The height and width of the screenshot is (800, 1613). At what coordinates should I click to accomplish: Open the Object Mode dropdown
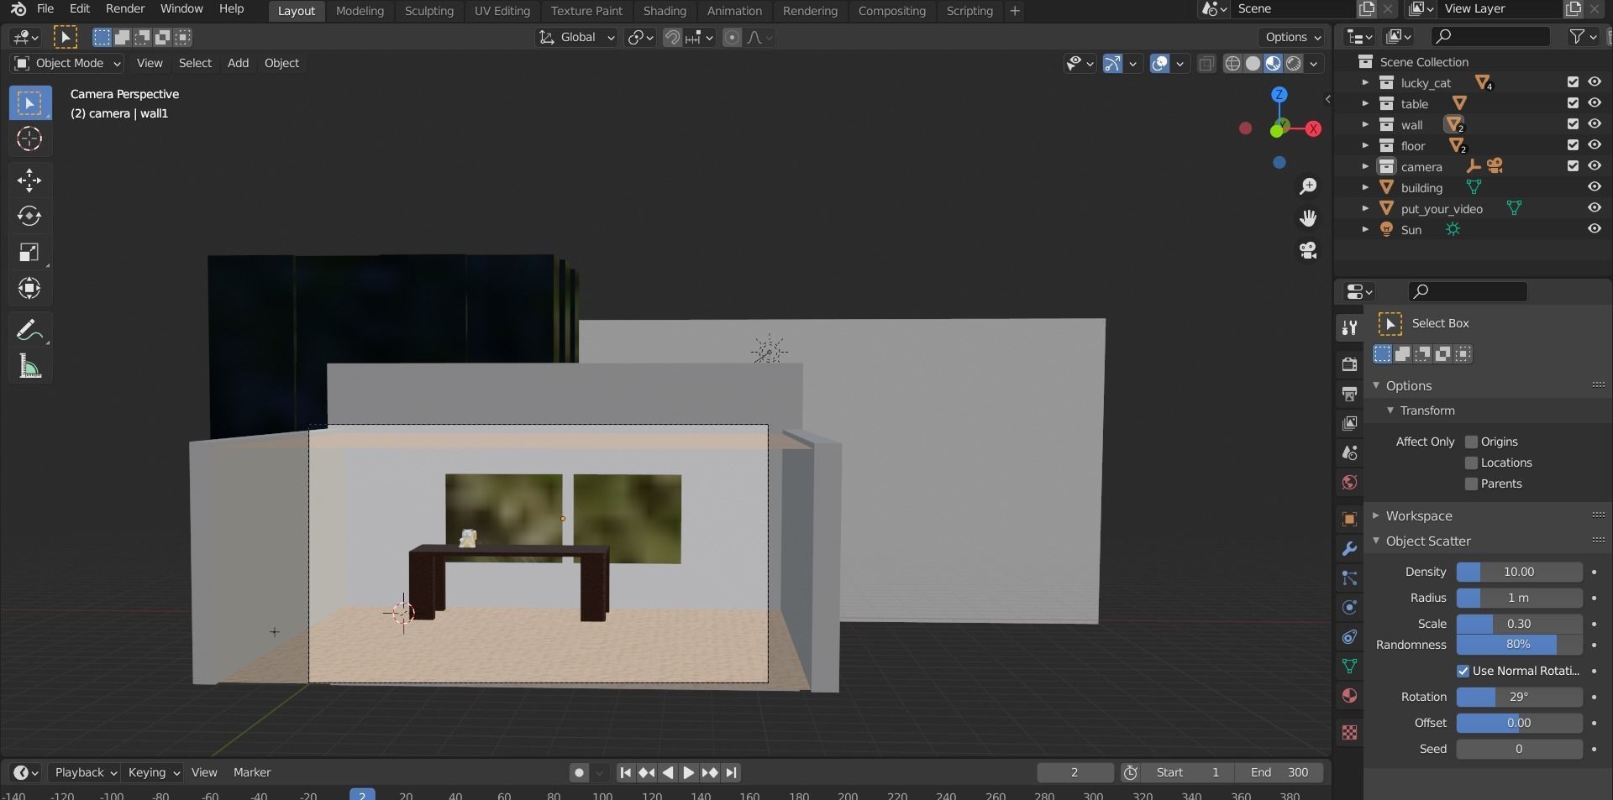(x=67, y=63)
